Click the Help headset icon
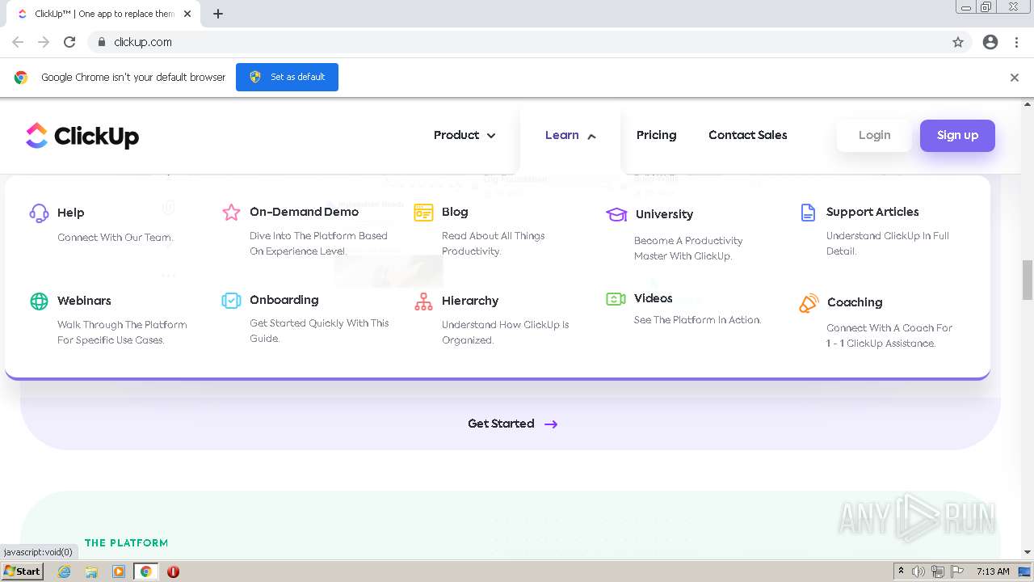This screenshot has width=1034, height=582. click(x=39, y=213)
